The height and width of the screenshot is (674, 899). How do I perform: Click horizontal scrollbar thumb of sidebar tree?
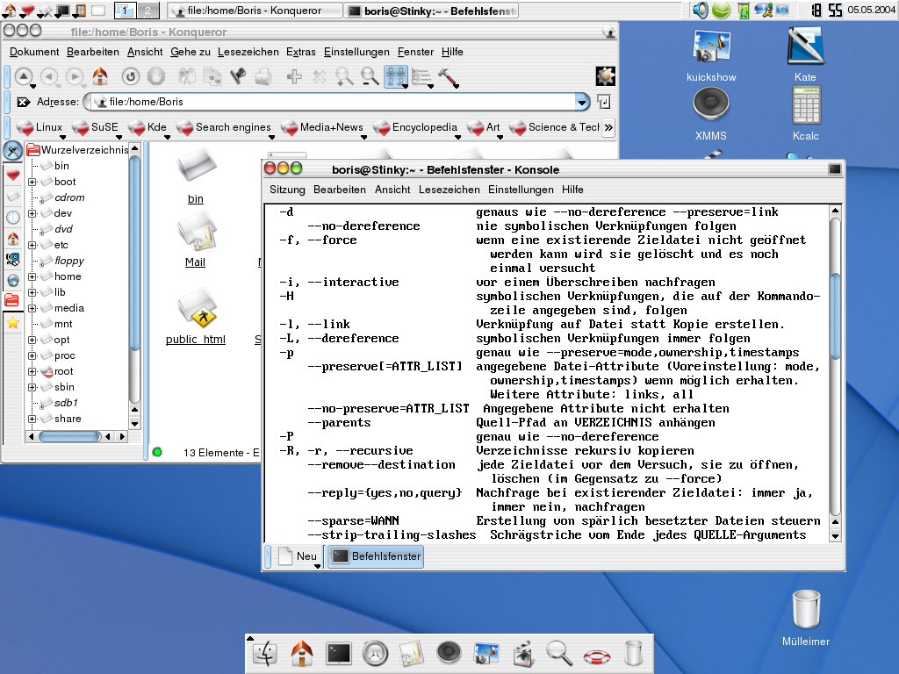click(70, 437)
